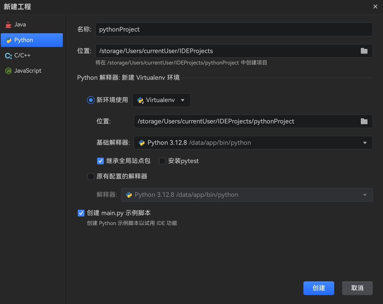Enable 安装pytest

(162, 161)
